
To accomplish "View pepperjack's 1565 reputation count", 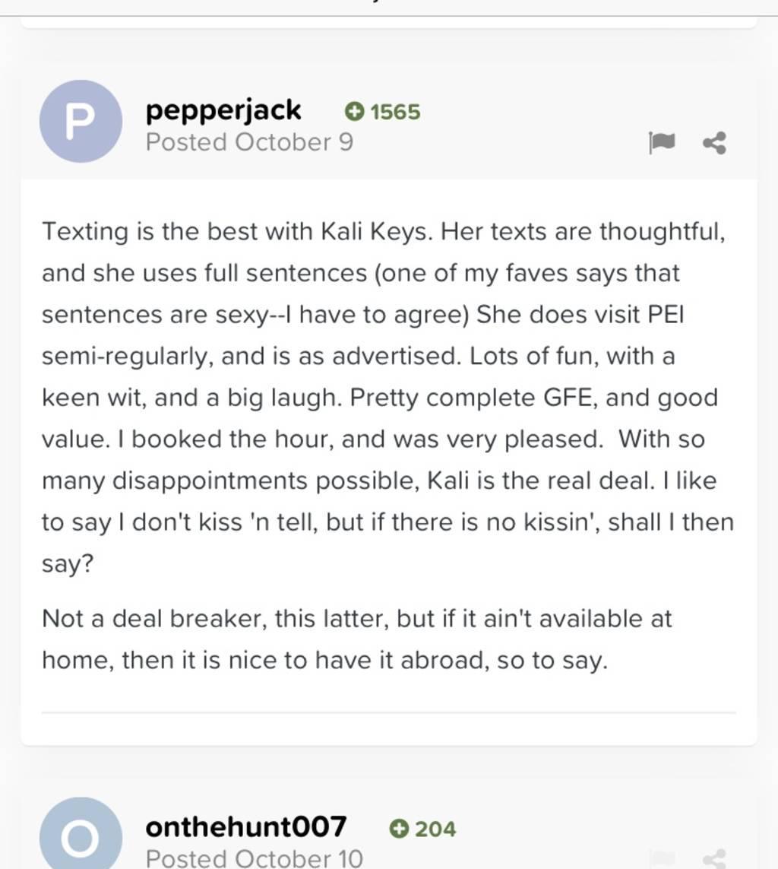I will click(395, 112).
